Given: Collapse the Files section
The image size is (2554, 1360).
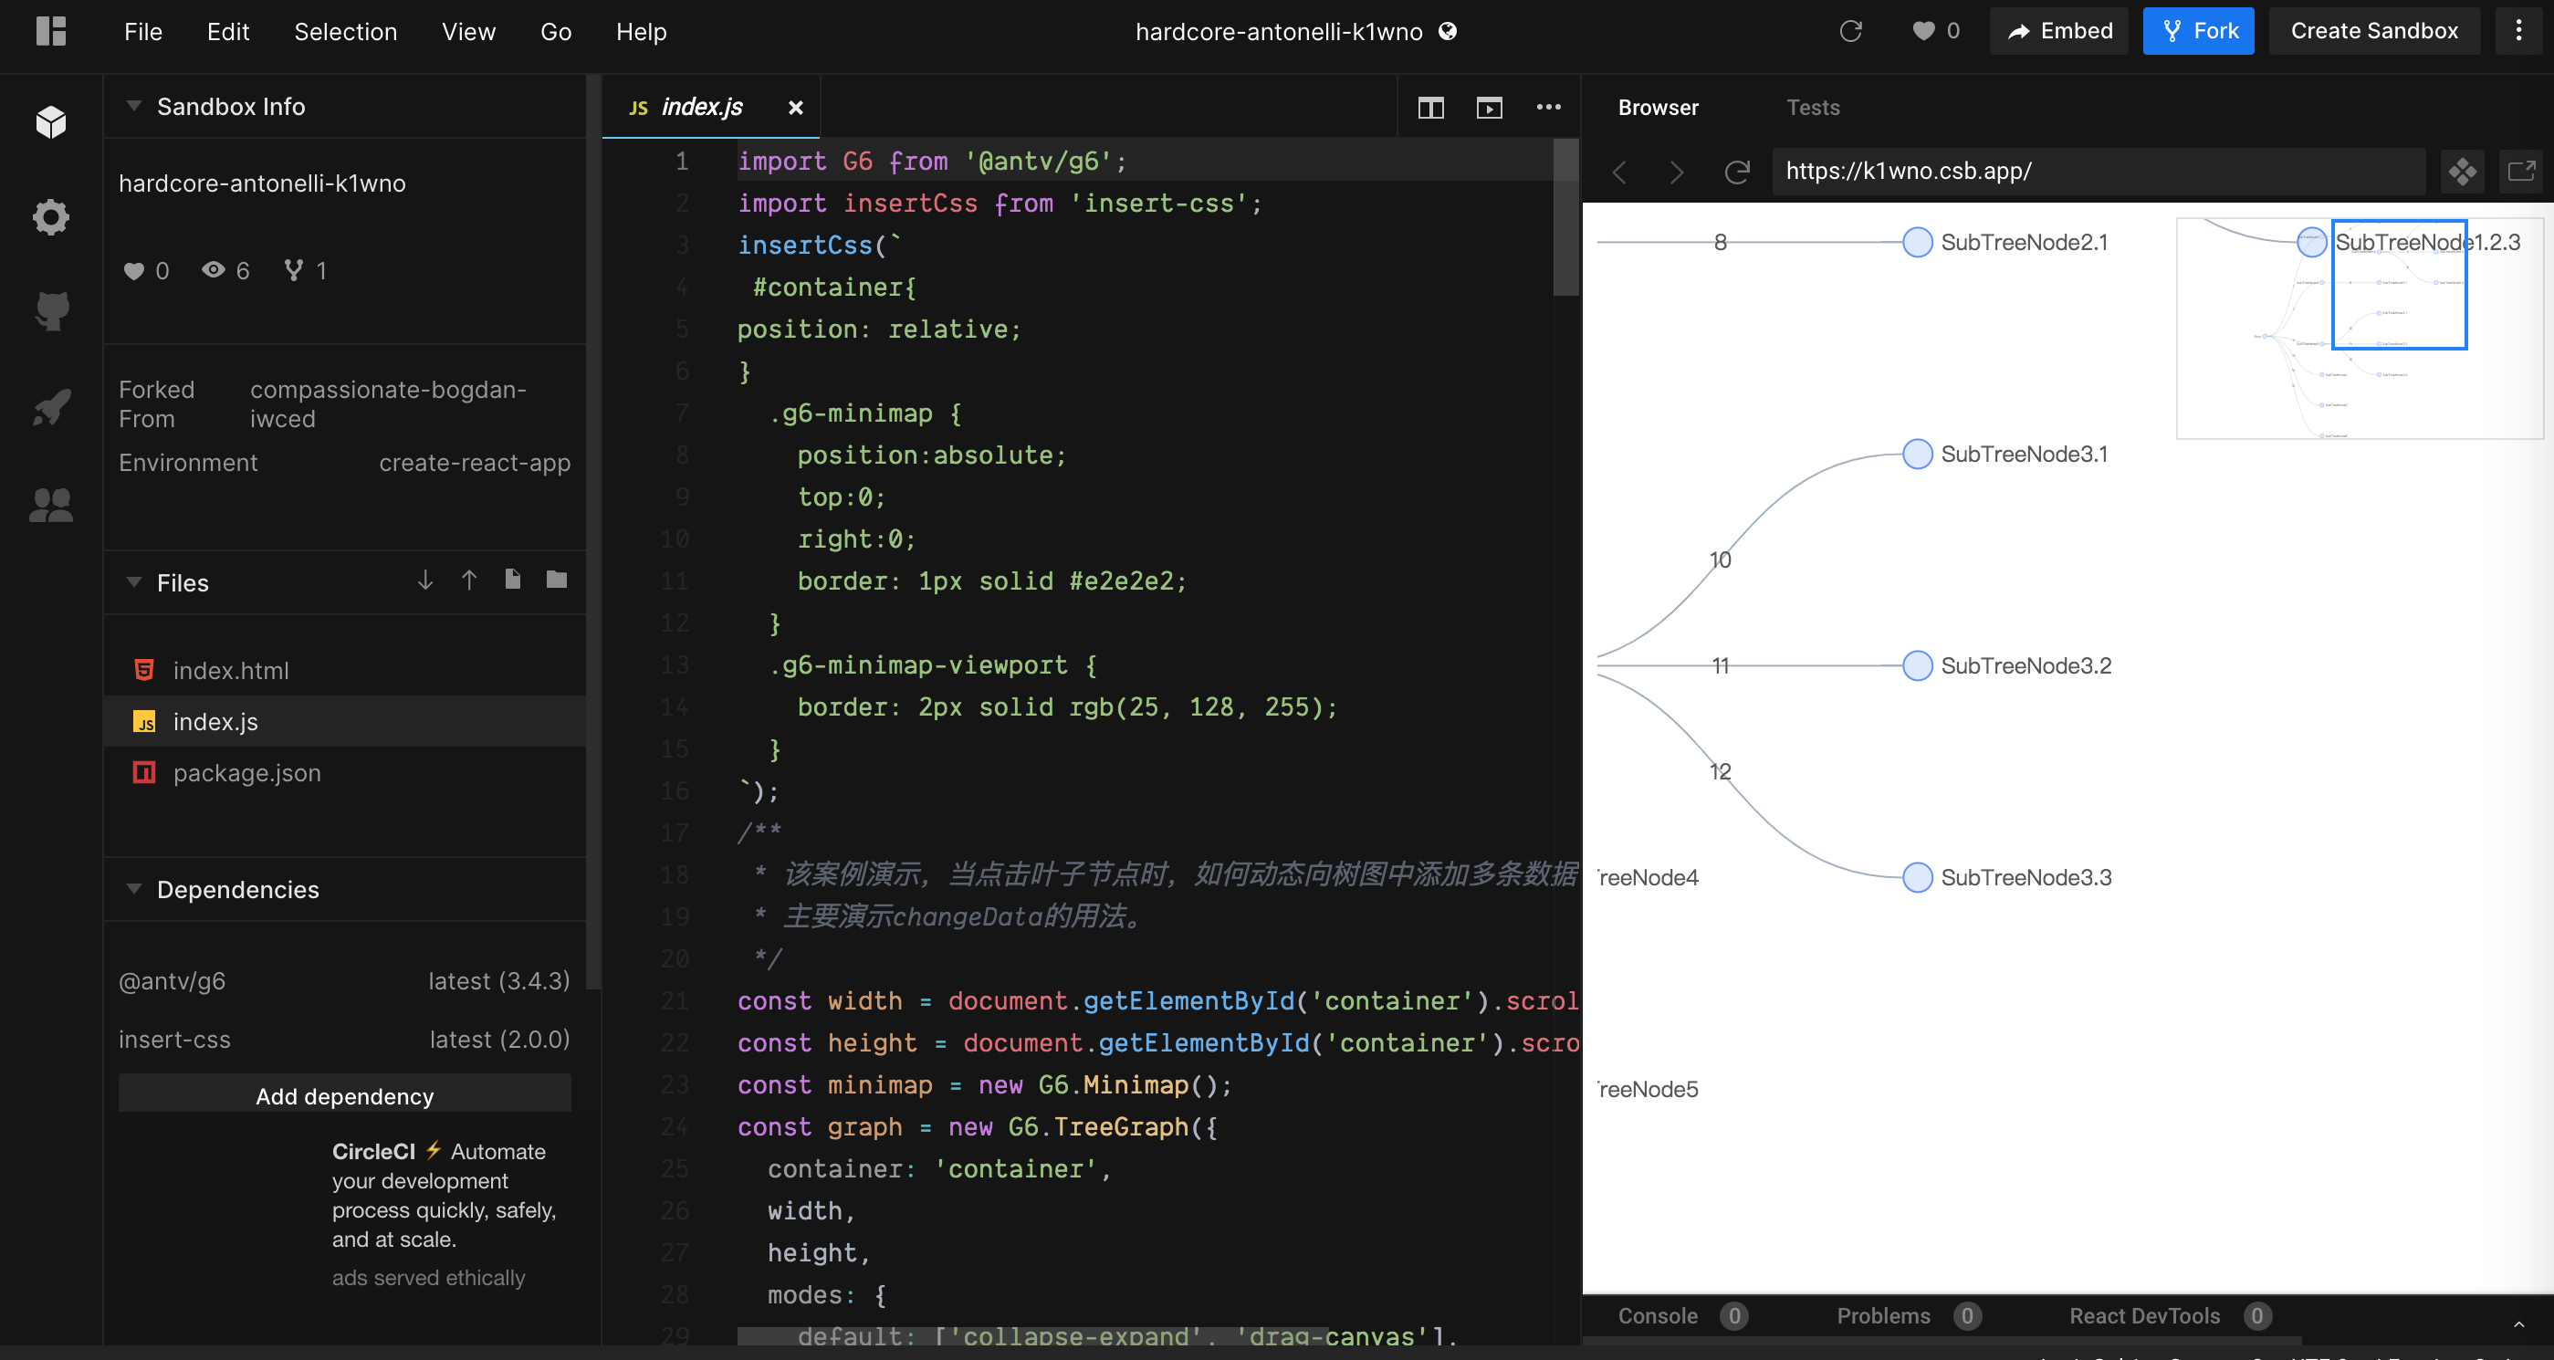Looking at the screenshot, I should point(134,583).
